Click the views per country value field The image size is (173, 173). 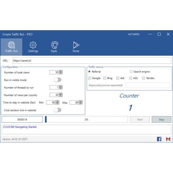pos(54,95)
